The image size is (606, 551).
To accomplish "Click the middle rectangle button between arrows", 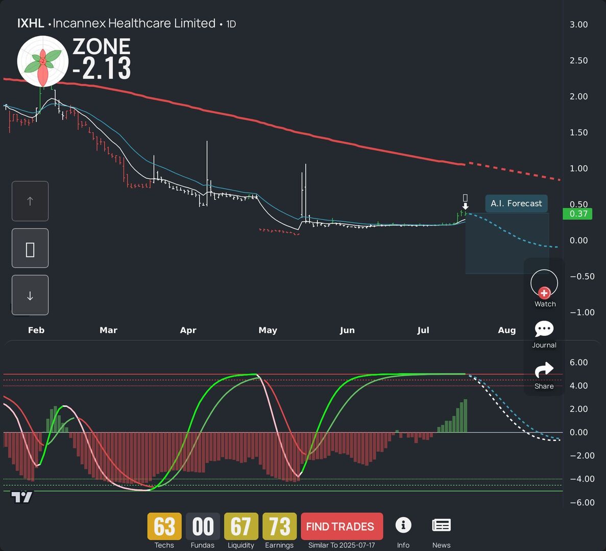I will click(30, 248).
